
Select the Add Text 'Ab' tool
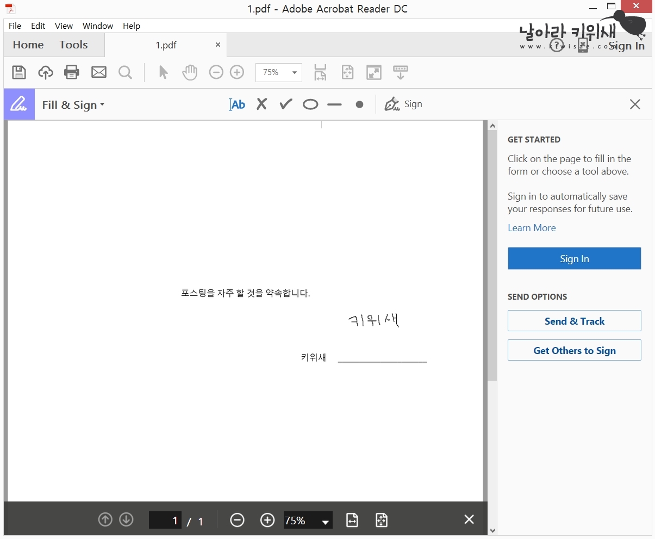click(x=237, y=104)
